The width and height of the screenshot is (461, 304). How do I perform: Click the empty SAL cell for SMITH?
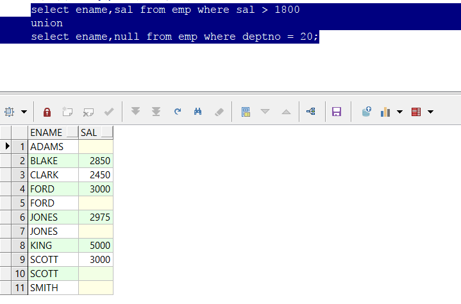[x=96, y=287]
